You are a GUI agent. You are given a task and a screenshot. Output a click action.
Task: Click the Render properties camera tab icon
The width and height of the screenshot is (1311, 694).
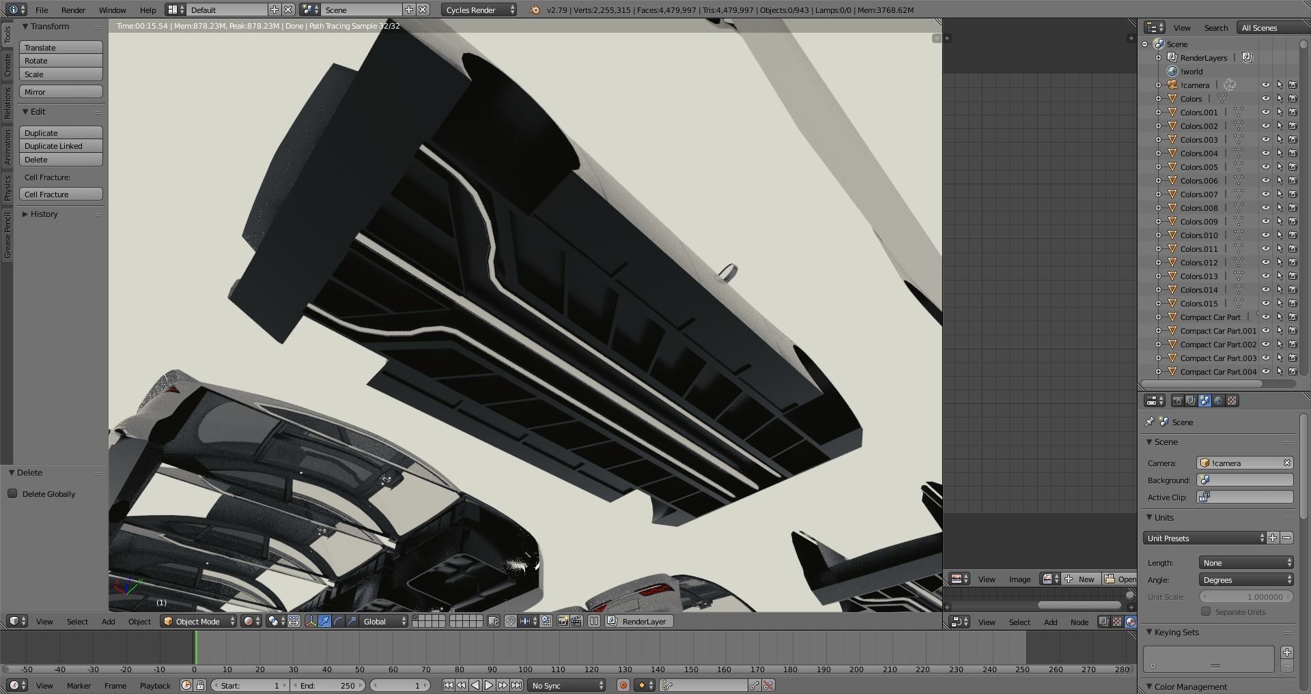[1177, 401]
